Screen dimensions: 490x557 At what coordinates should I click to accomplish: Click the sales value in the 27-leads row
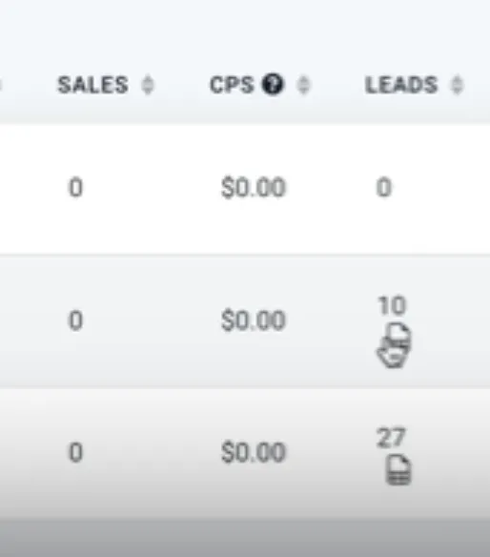75,452
